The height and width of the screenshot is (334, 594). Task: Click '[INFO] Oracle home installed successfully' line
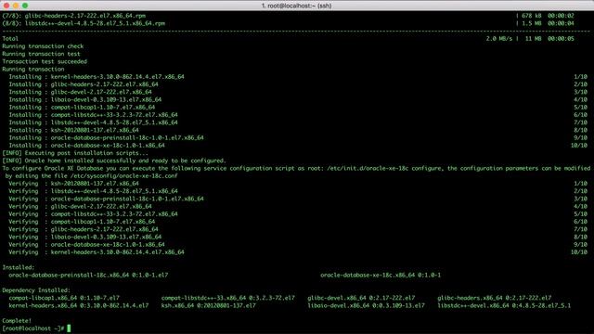pyautogui.click(x=114, y=161)
